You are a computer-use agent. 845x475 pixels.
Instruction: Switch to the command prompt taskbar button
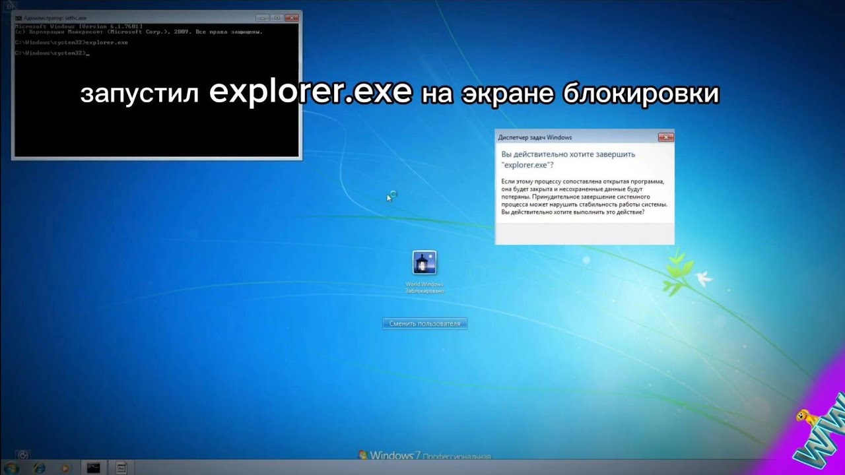coord(94,468)
